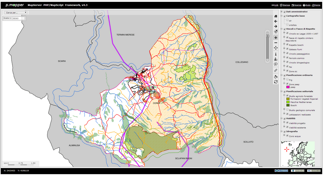Click the home full-extent icon
Screen dimensions: 323x176
click(x=276, y=16)
